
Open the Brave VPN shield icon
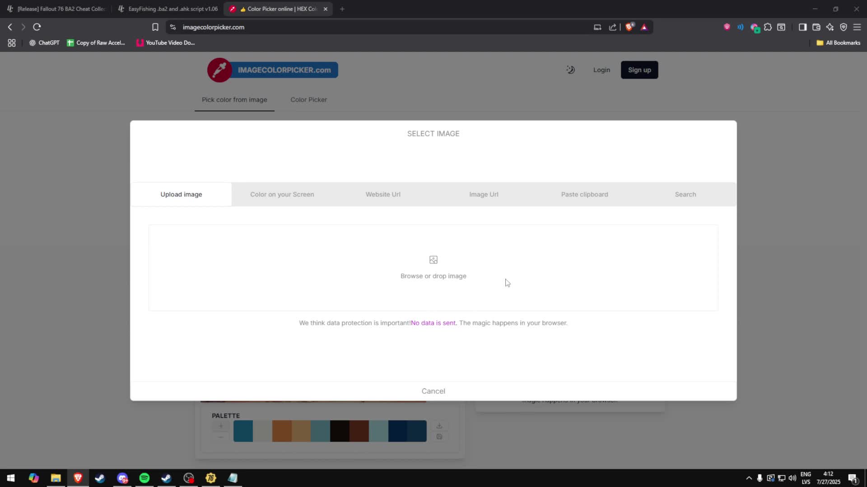[x=843, y=27]
